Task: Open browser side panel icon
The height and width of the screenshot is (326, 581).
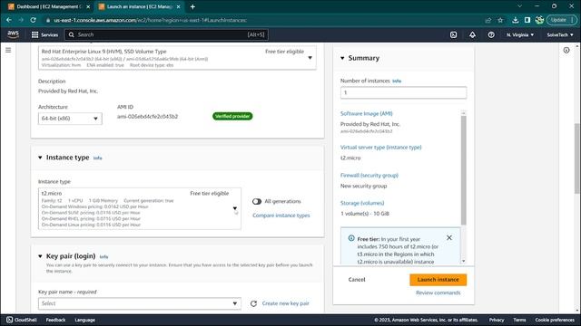Action: [x=527, y=20]
